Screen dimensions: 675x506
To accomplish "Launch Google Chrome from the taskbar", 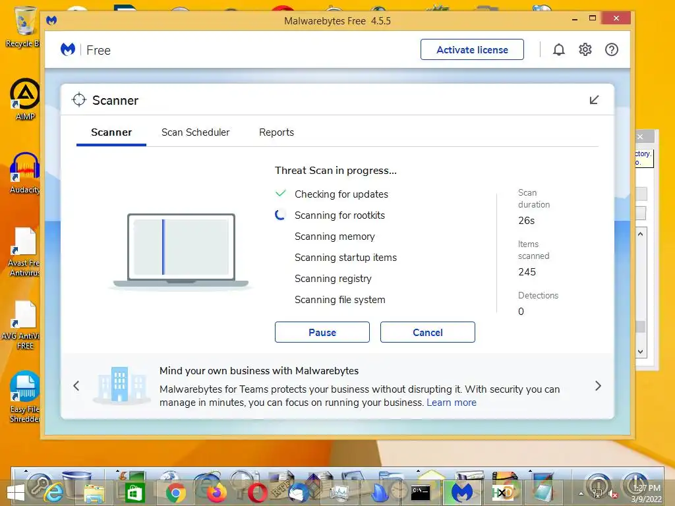I will (175, 493).
